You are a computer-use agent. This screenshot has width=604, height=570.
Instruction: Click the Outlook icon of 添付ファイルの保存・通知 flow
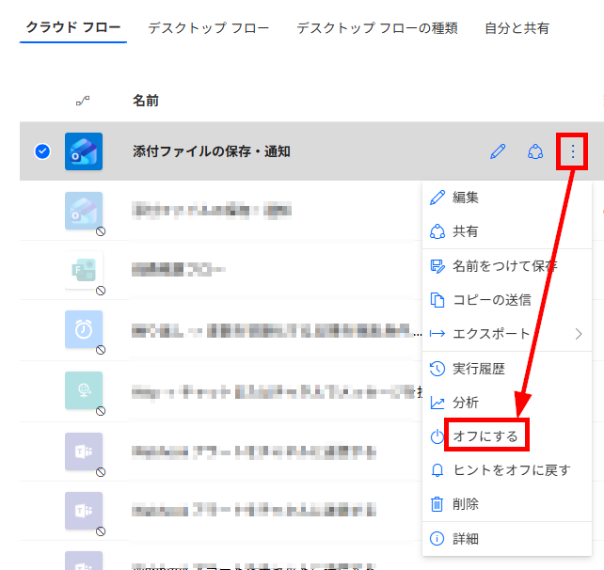tap(84, 151)
